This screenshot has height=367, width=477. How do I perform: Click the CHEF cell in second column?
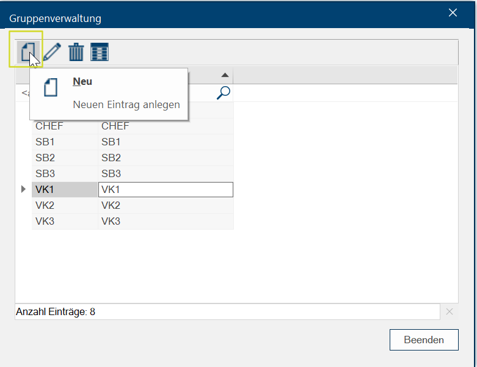115,126
